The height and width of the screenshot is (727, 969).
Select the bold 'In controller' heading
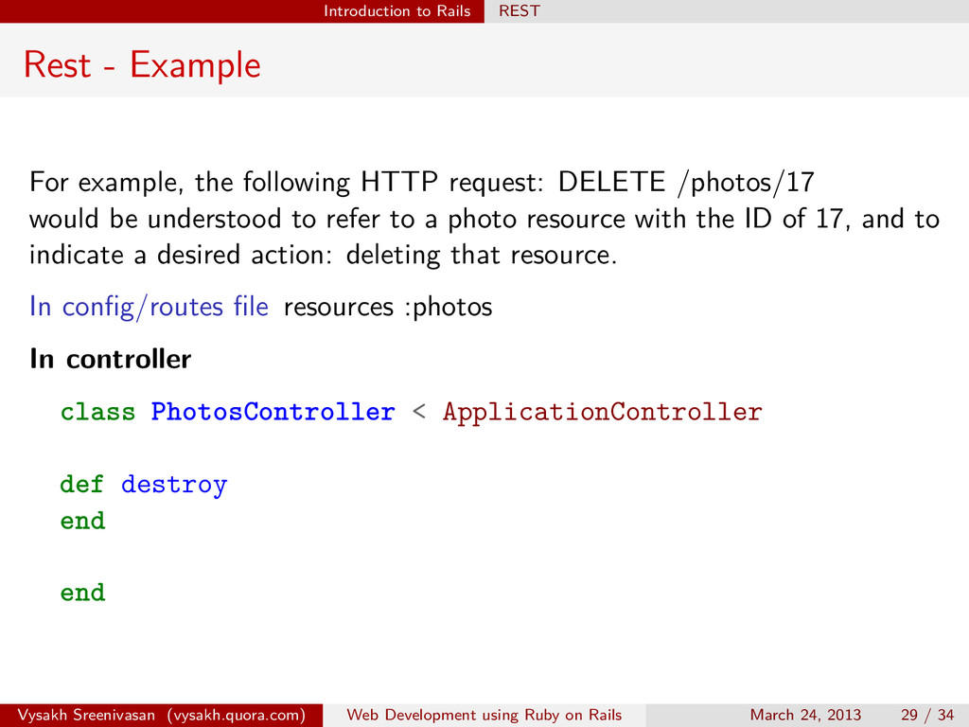click(111, 359)
